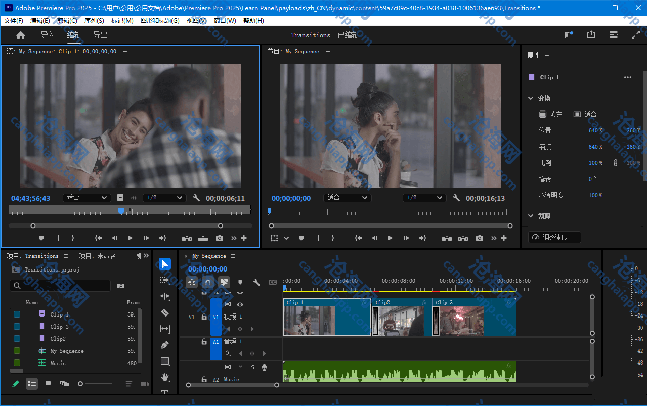Image resolution: width=647 pixels, height=406 pixels.
Task: Toggle snapping magnet in the timeline
Action: (x=207, y=282)
